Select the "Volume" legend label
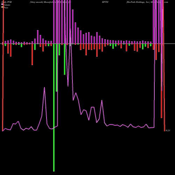175x175 pixels. [7, 5]
